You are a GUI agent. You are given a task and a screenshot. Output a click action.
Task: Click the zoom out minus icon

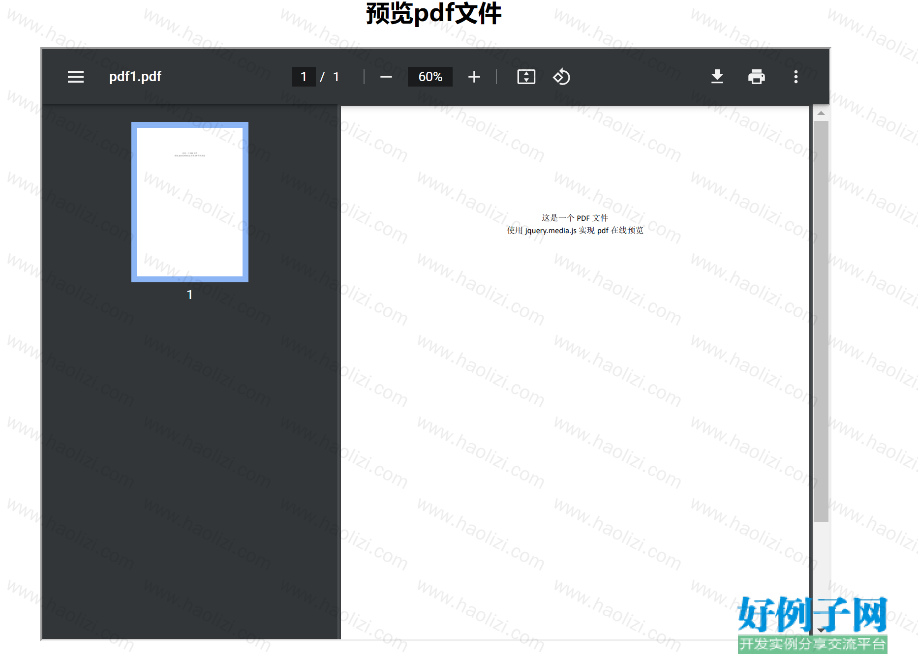(x=386, y=77)
